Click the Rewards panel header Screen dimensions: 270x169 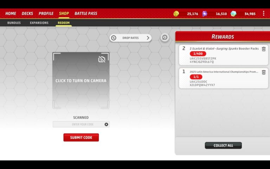pyautogui.click(x=223, y=37)
